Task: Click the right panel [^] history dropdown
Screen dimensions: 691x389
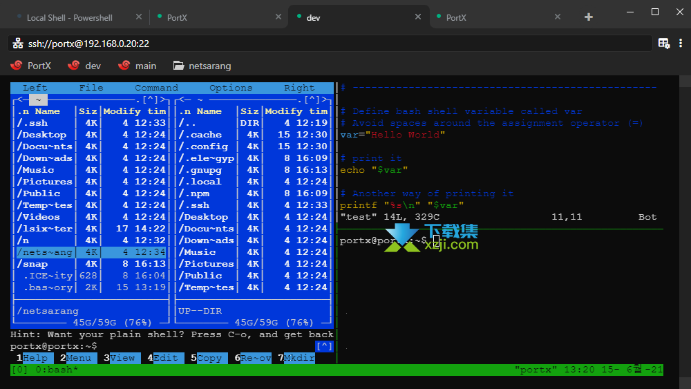Action: coord(312,99)
